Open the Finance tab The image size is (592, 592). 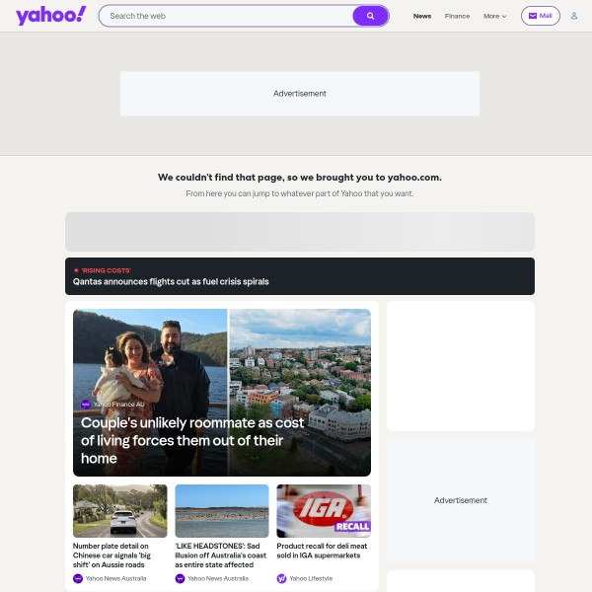pyautogui.click(x=457, y=16)
